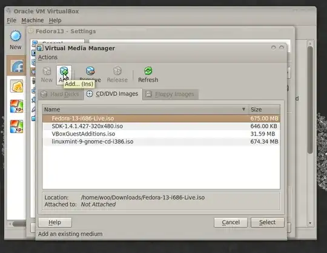Viewport: 327px width, 253px height.
Task: Select the second Windows XP VM icon
Action: tap(17, 126)
